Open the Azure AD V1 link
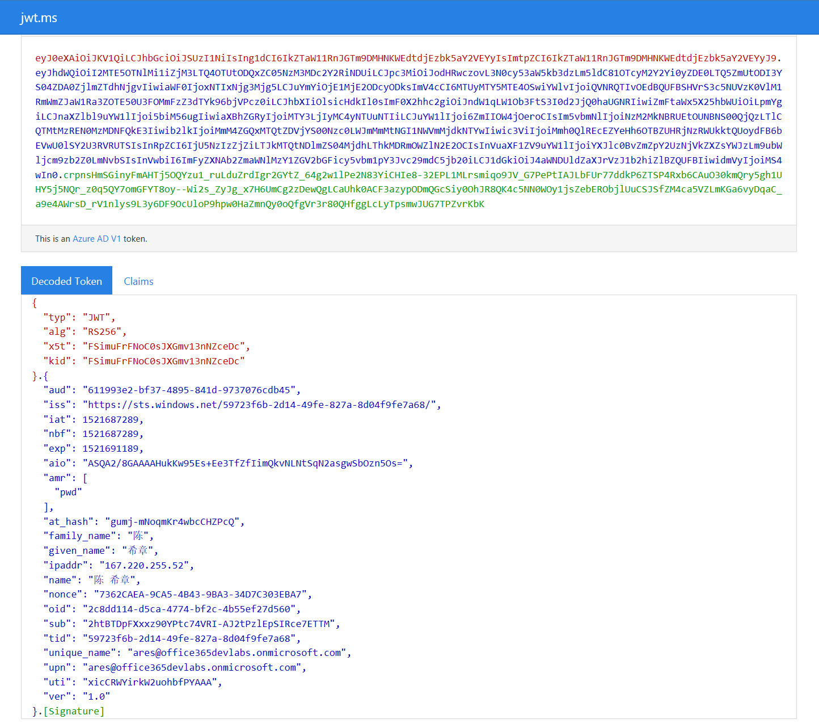This screenshot has height=728, width=819. pos(96,239)
